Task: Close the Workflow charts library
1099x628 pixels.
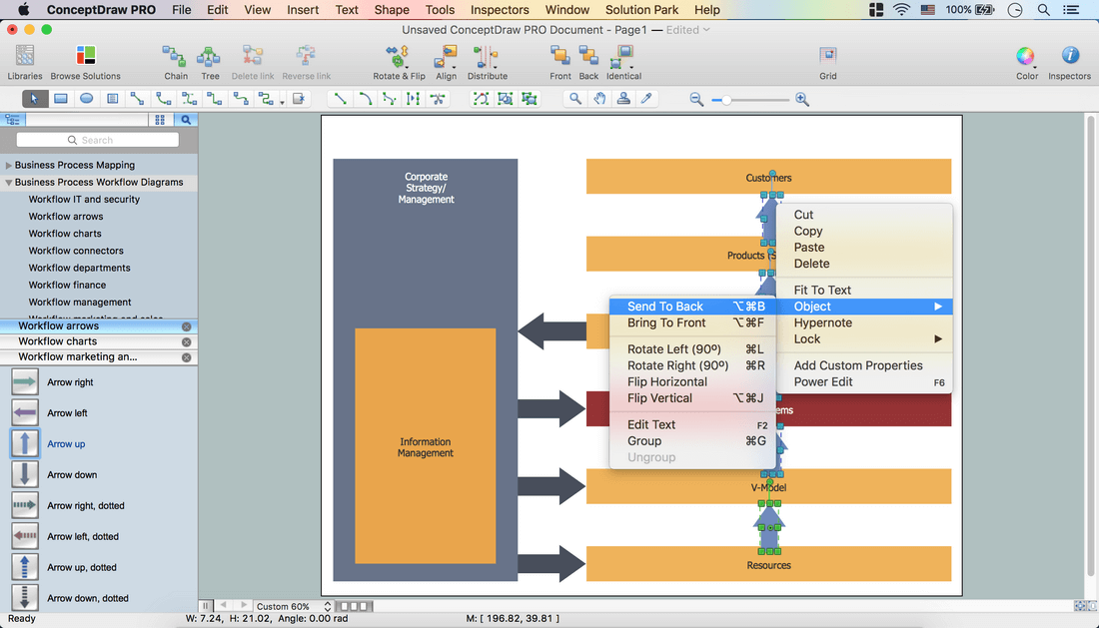Action: (186, 341)
